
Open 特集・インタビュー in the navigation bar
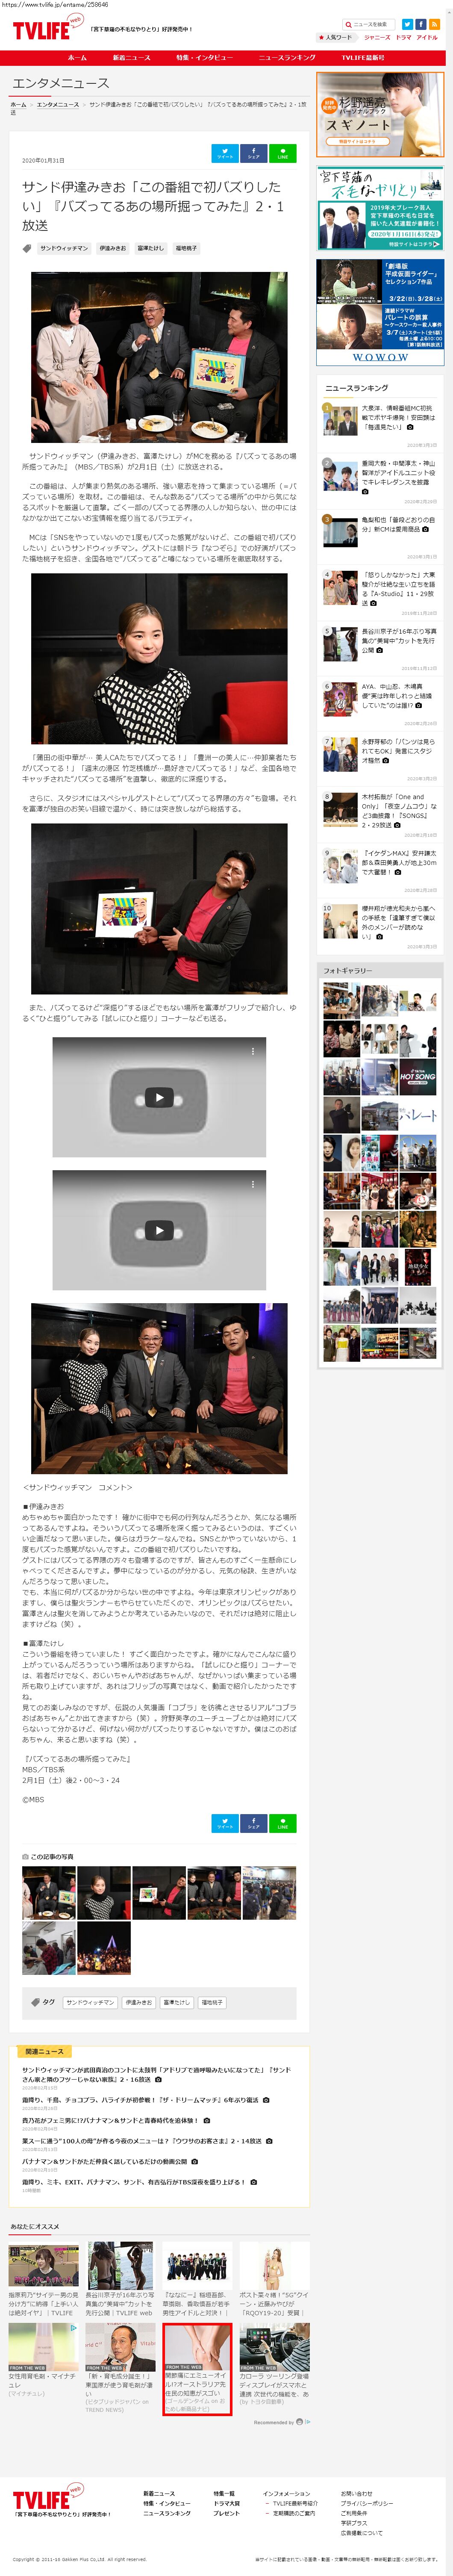(205, 58)
